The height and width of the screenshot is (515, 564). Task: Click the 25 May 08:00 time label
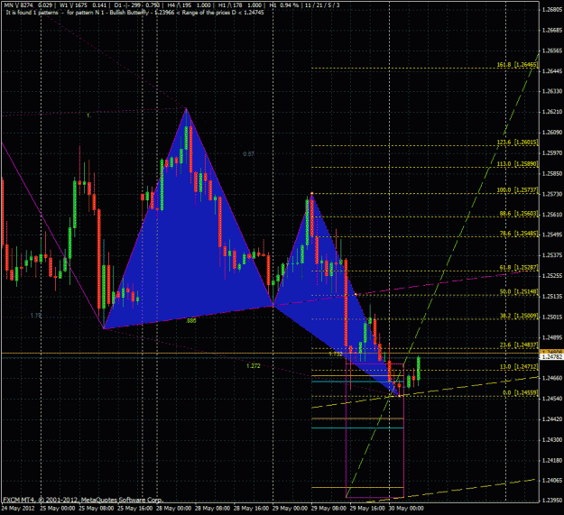coord(96,509)
